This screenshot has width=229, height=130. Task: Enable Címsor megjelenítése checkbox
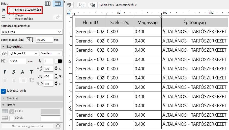click(12, 17)
